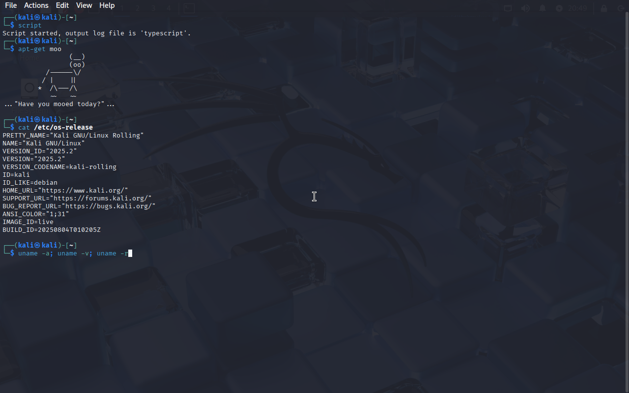
Task: Click the terminal emulator panel icon
Action: (189, 8)
